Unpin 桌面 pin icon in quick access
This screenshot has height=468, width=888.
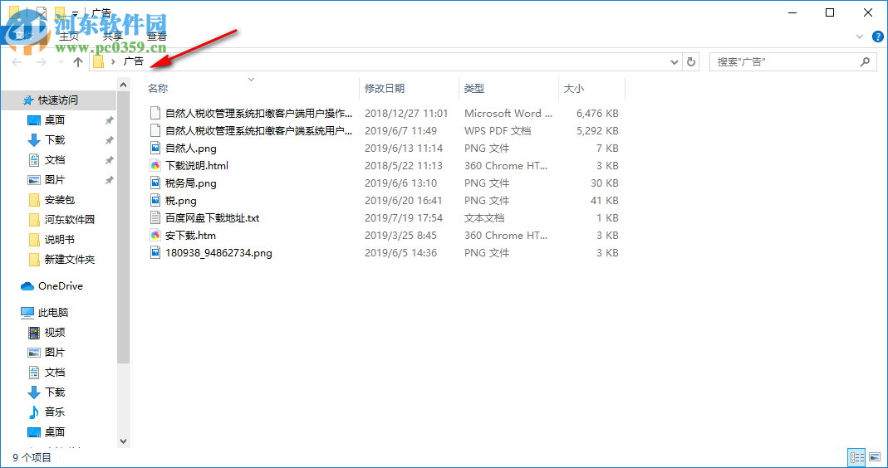tap(110, 120)
